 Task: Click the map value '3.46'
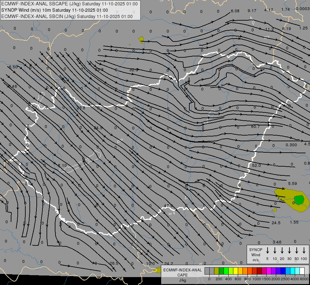pyautogui.click(x=277, y=242)
